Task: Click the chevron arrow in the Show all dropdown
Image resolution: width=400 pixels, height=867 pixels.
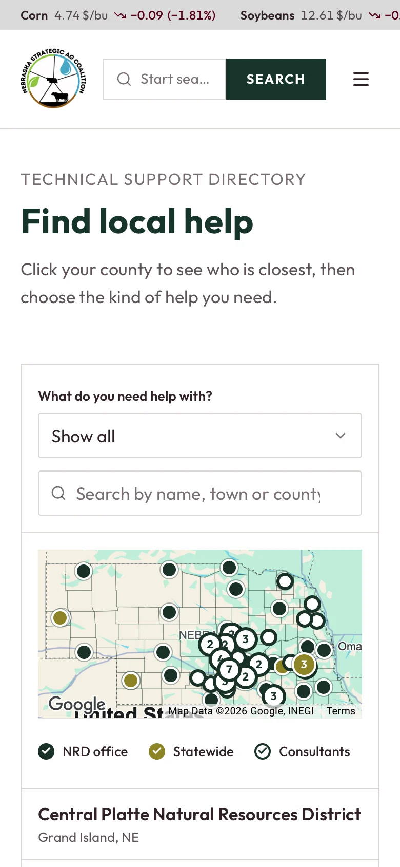Action: [341, 436]
